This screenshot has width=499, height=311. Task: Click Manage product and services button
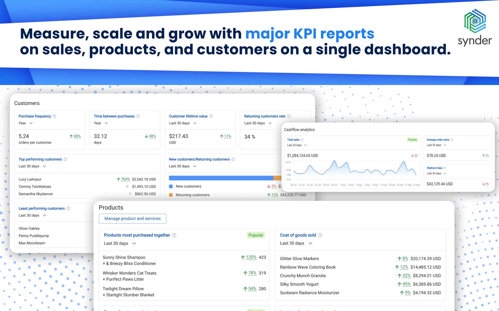tap(133, 219)
